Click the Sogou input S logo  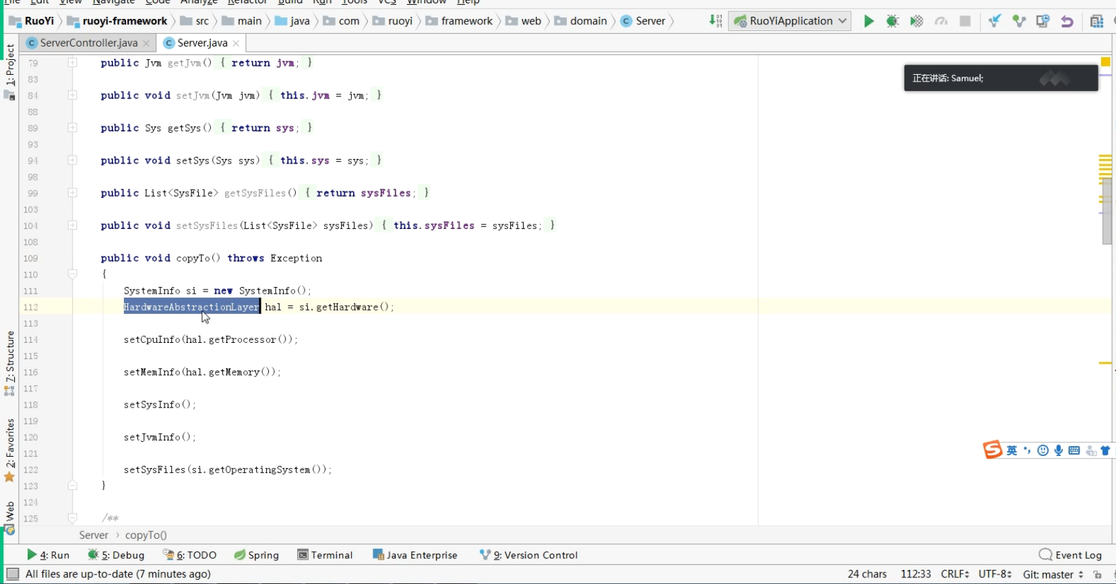(x=992, y=449)
